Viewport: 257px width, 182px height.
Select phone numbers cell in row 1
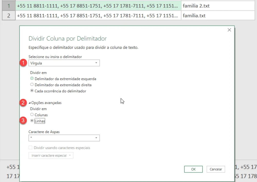point(98,6)
